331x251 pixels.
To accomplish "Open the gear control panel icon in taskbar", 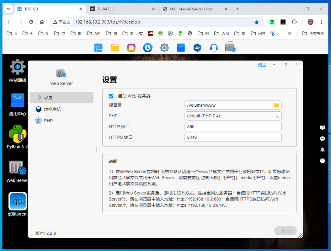I will tap(164, 48).
